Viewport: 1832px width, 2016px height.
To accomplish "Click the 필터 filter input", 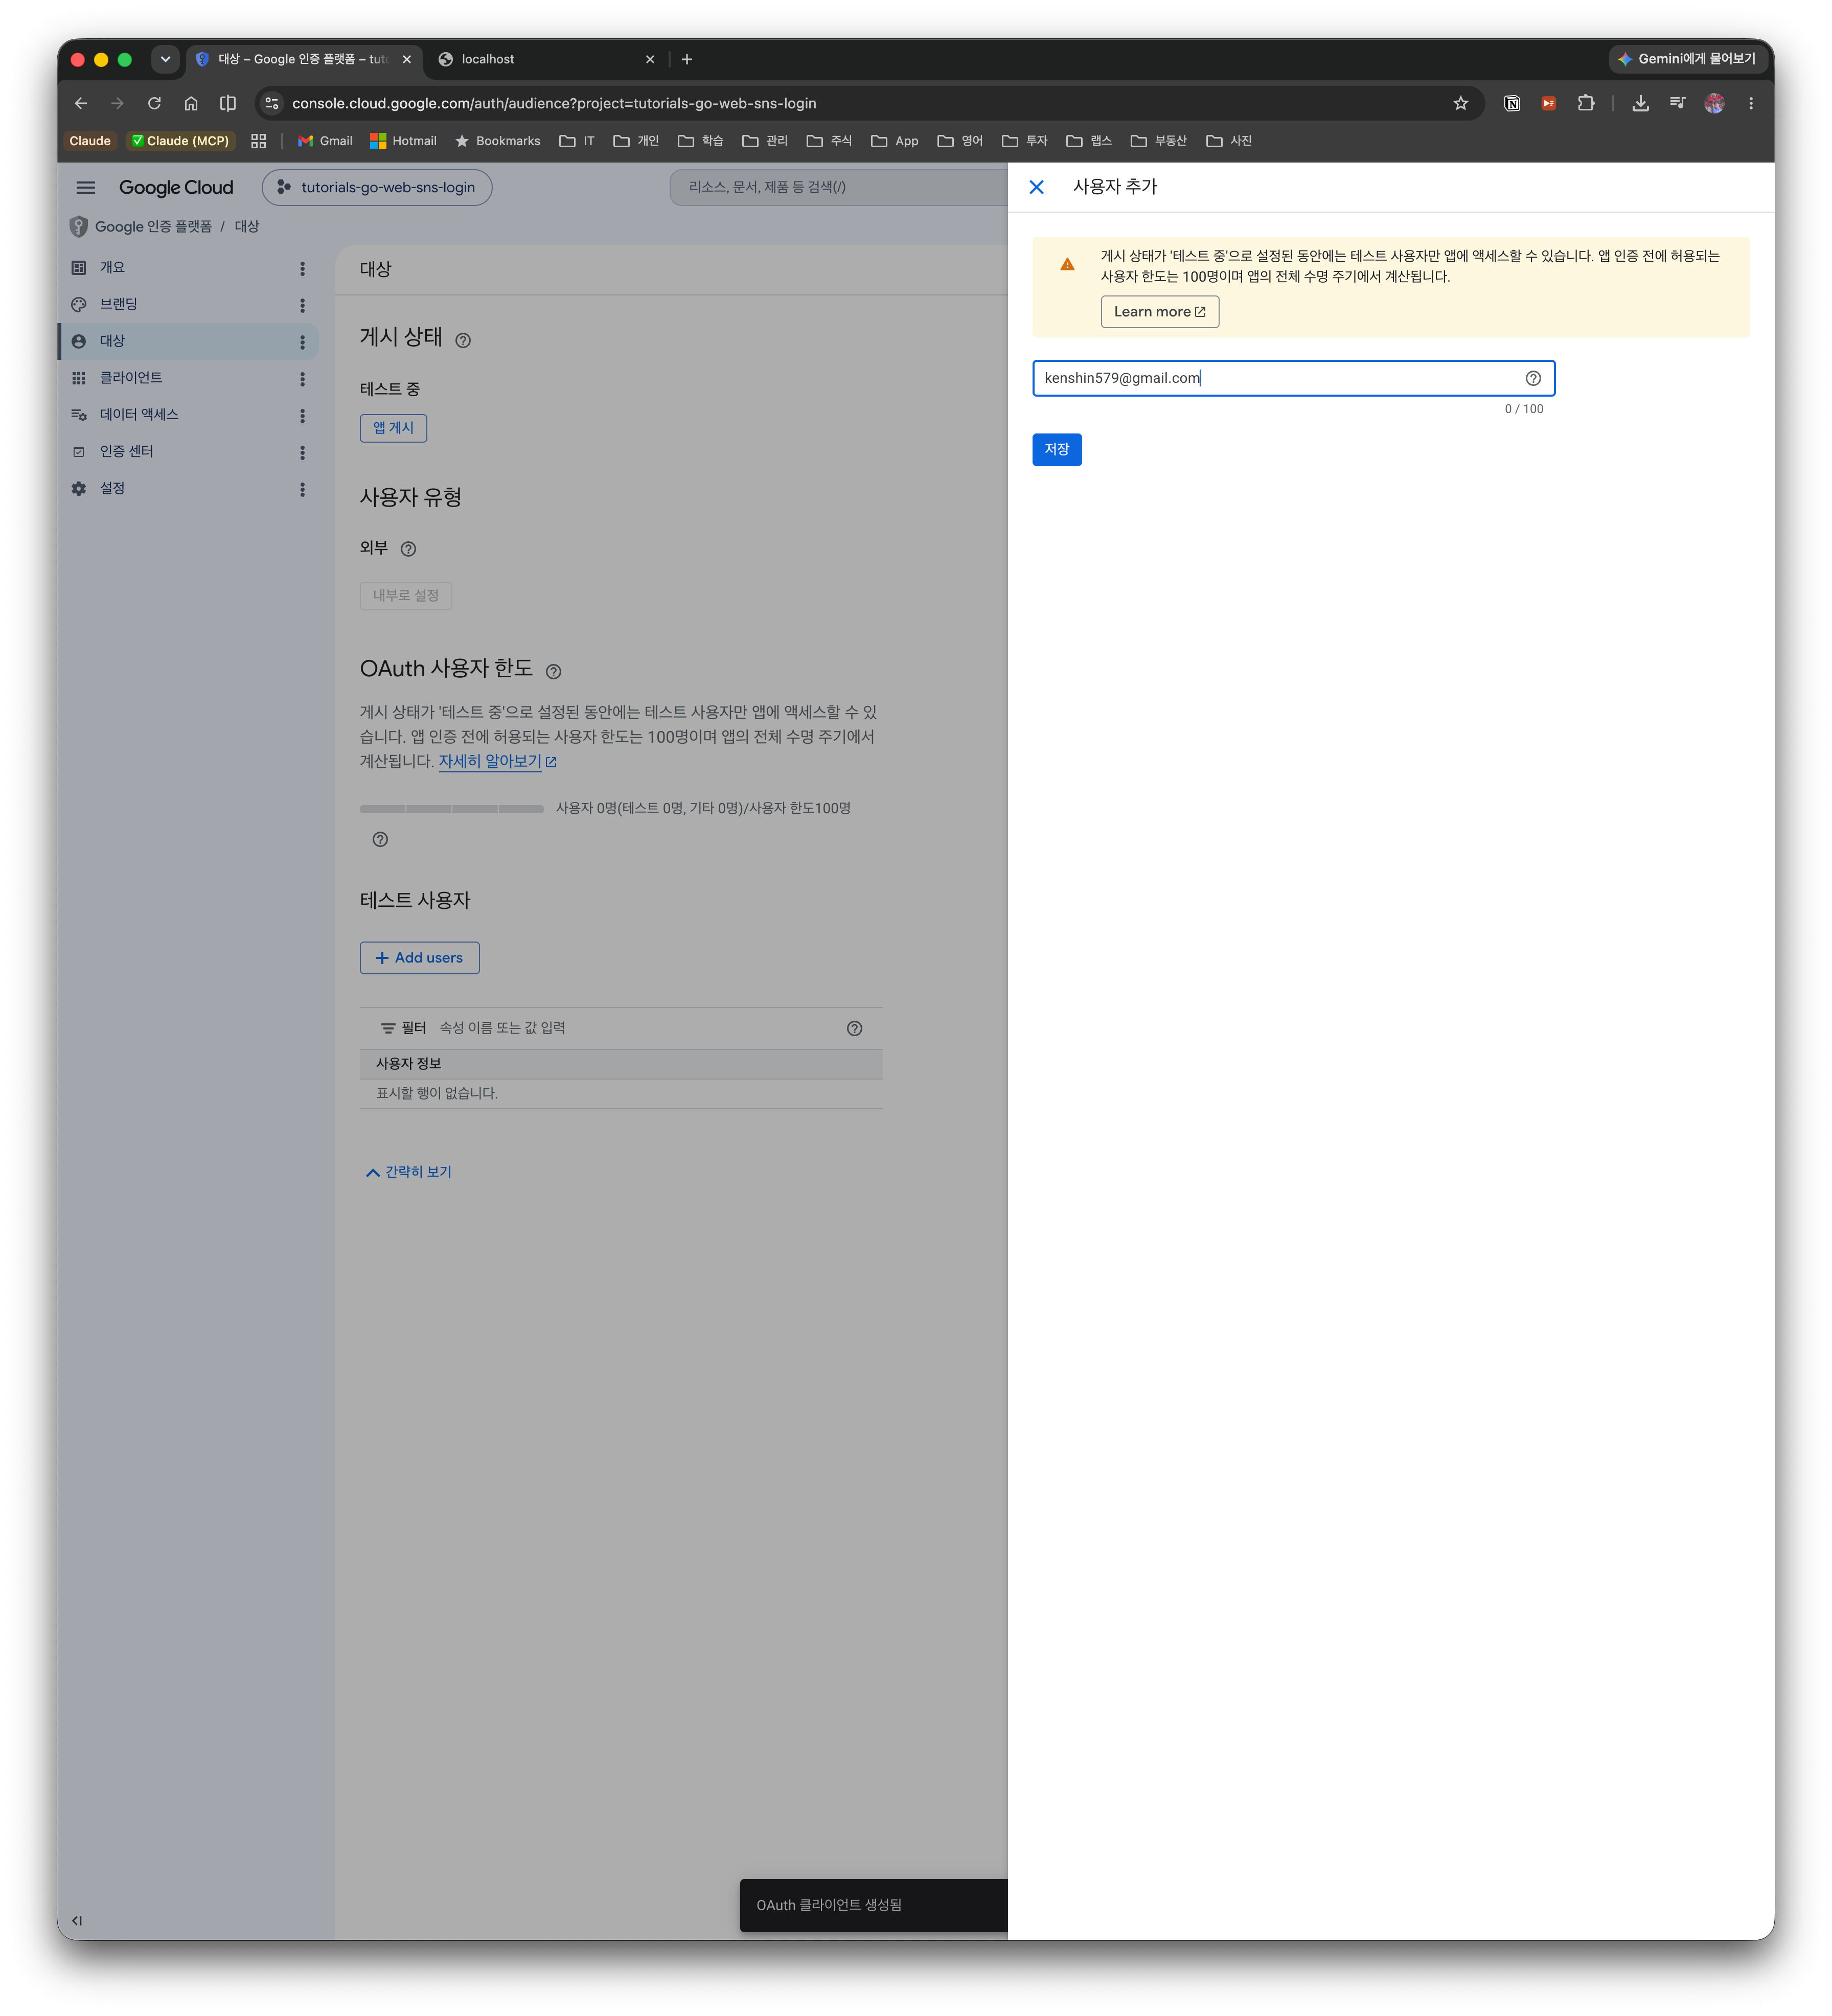I will coord(635,1028).
